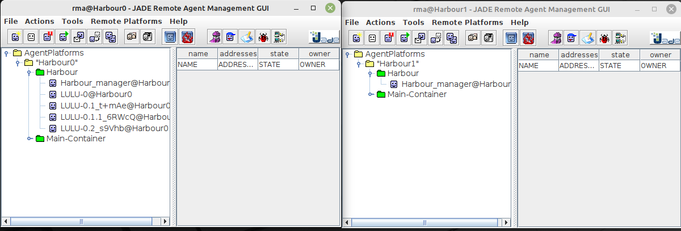Viewport: 681px width, 231px height.
Task: Collapse the Harbour container in Harbour0 tree
Action: 28,73
